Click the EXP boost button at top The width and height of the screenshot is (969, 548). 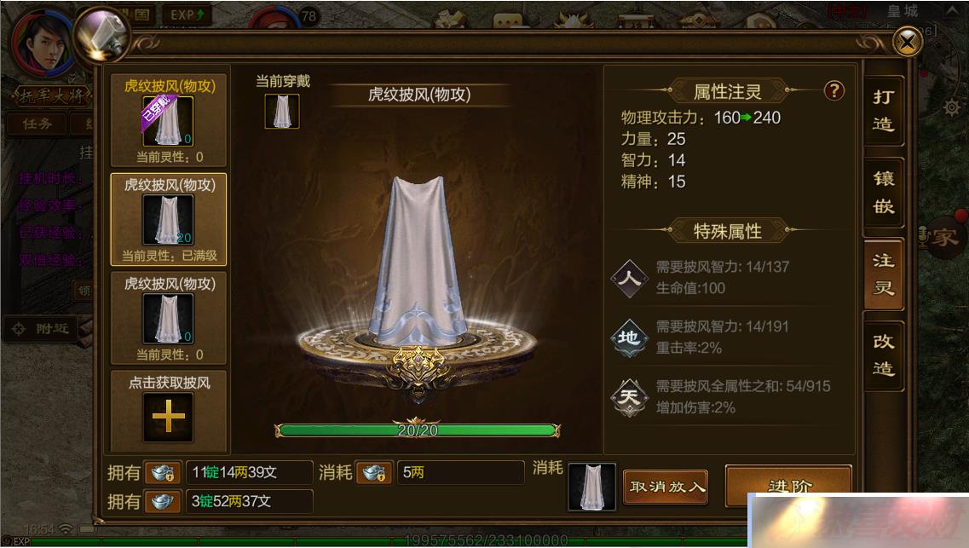187,14
